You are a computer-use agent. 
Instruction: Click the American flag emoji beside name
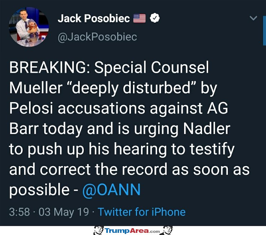(139, 18)
